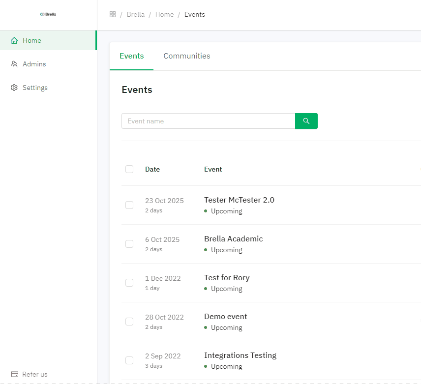The image size is (421, 384).
Task: Click the Refer us card icon
Action: tap(15, 374)
